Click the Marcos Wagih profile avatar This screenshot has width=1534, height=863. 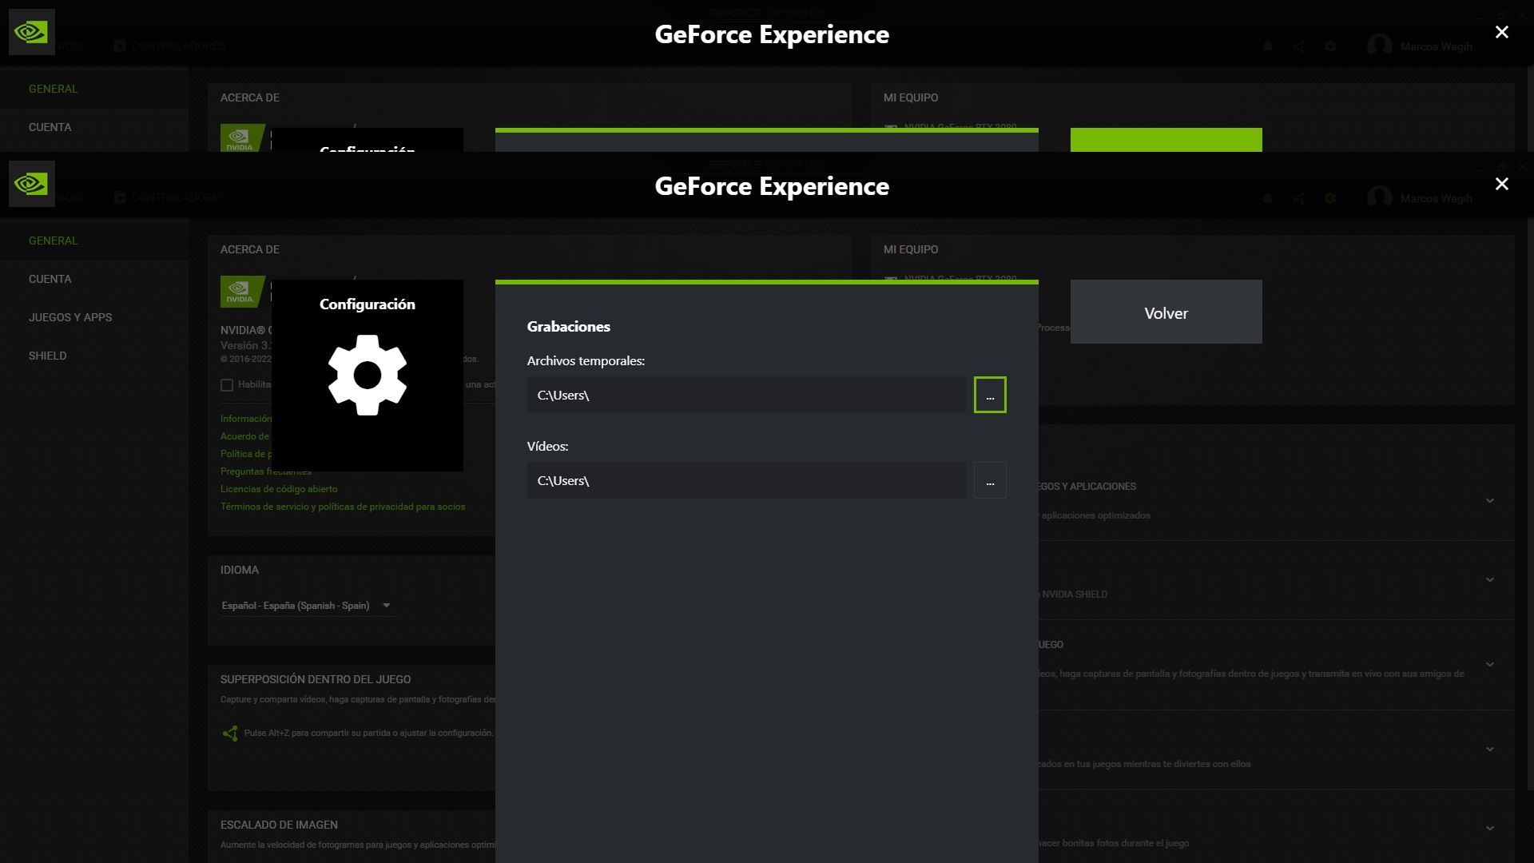1381,197
